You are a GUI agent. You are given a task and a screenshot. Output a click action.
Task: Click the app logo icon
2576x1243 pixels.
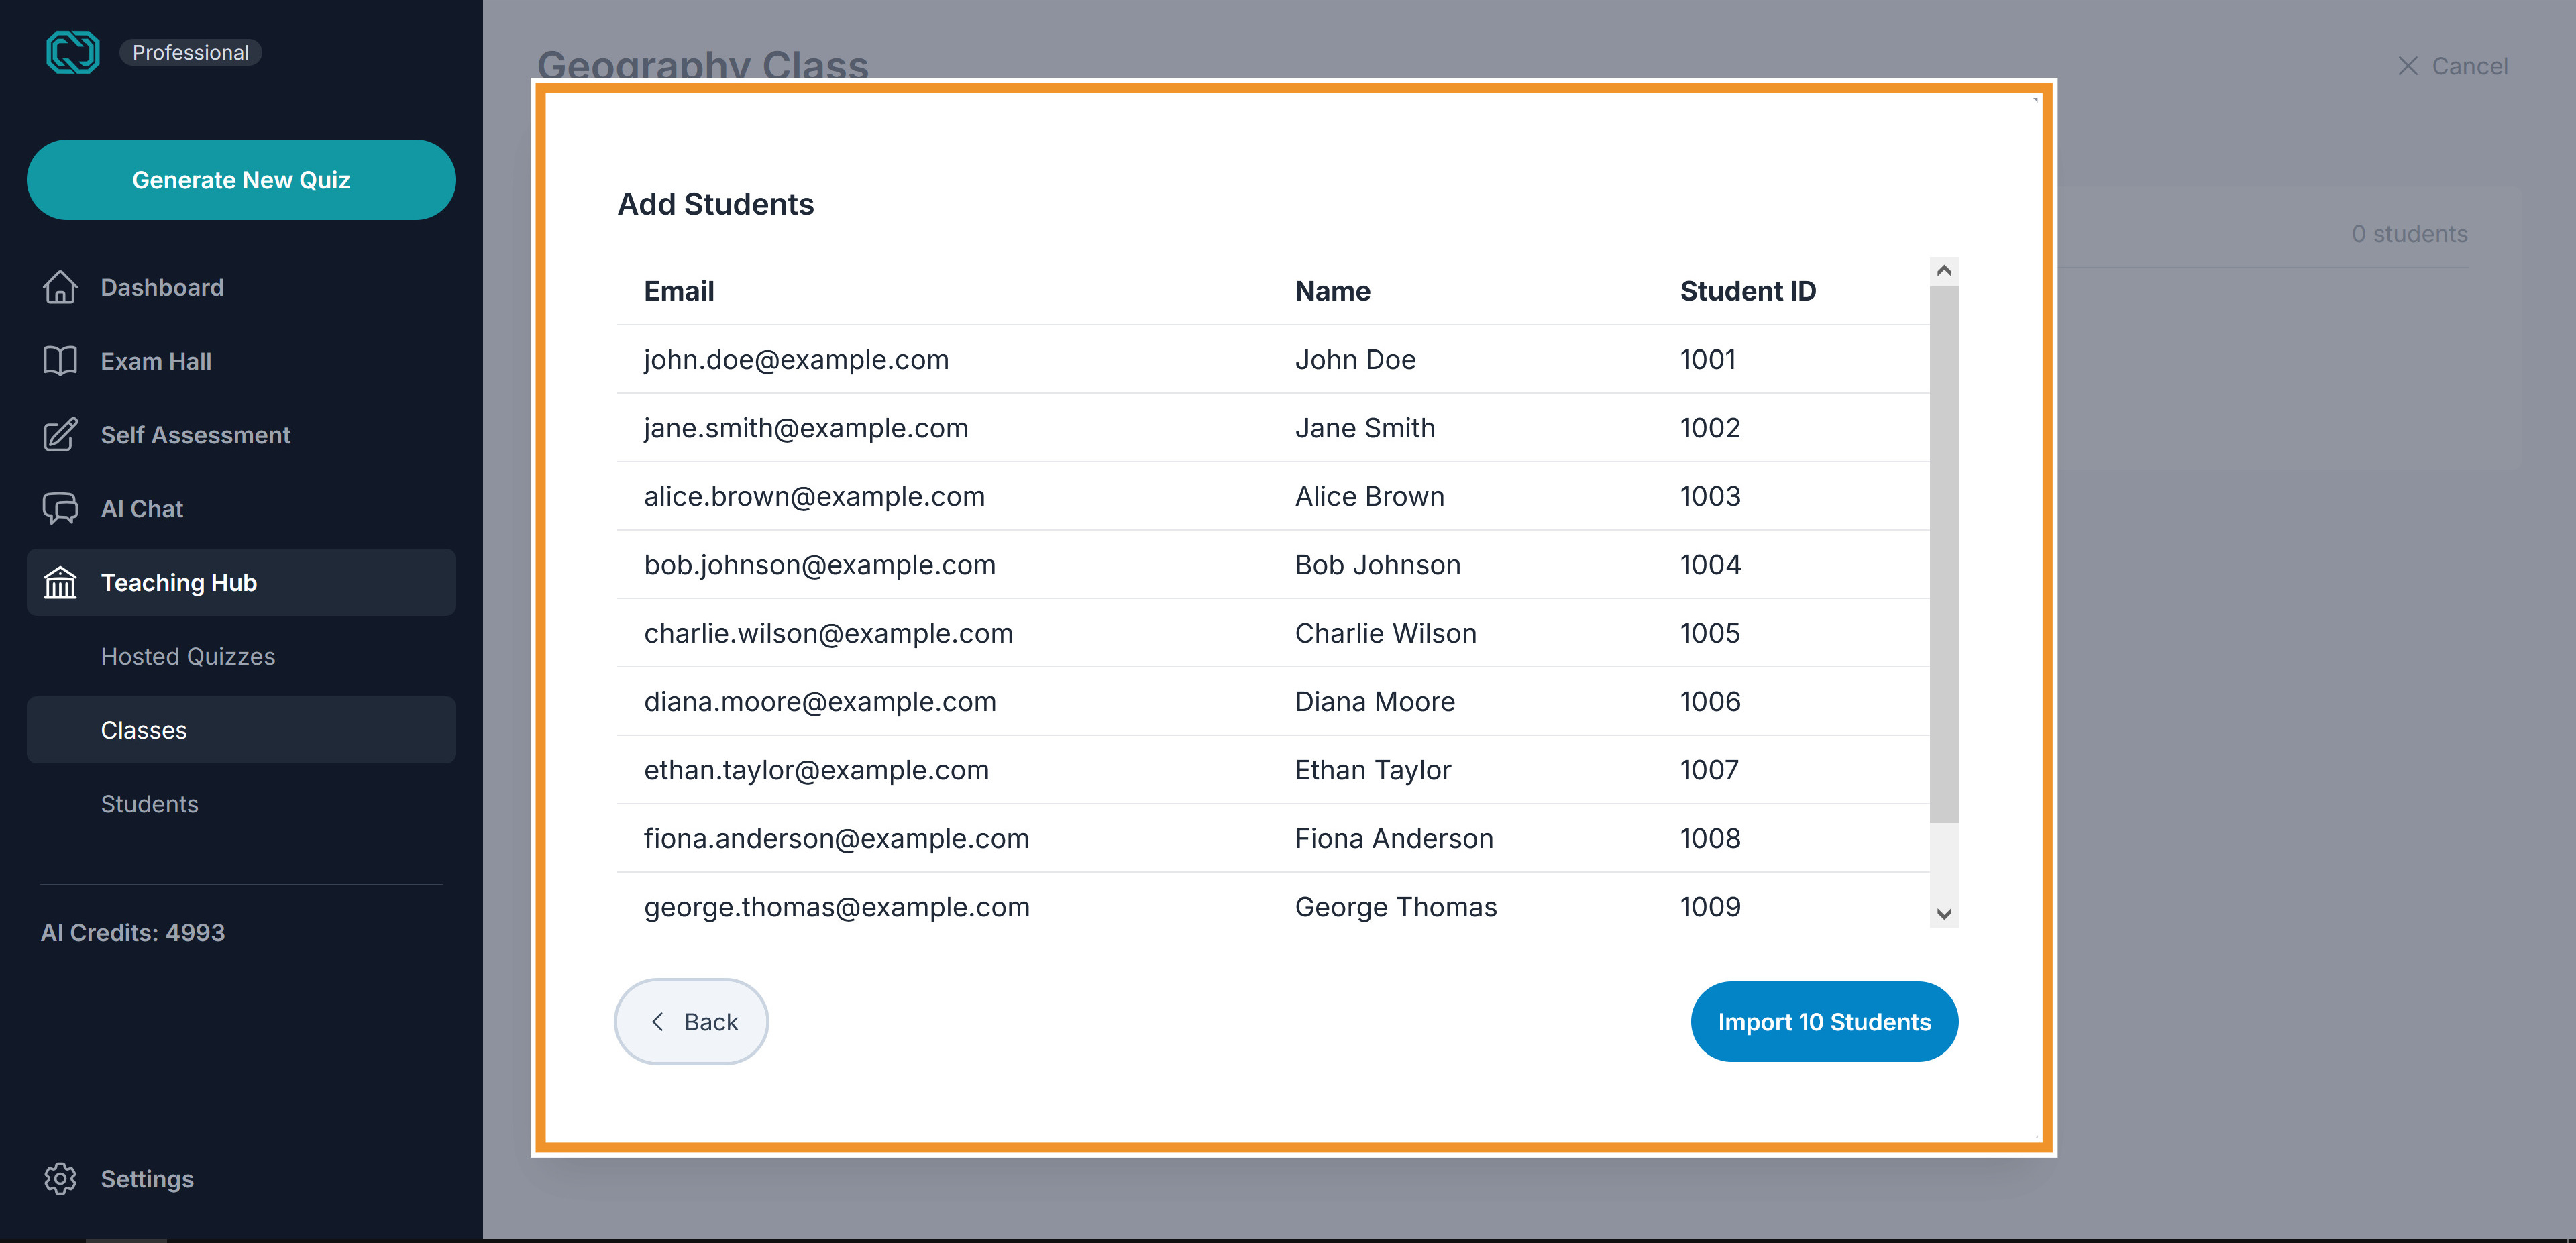tap(73, 52)
